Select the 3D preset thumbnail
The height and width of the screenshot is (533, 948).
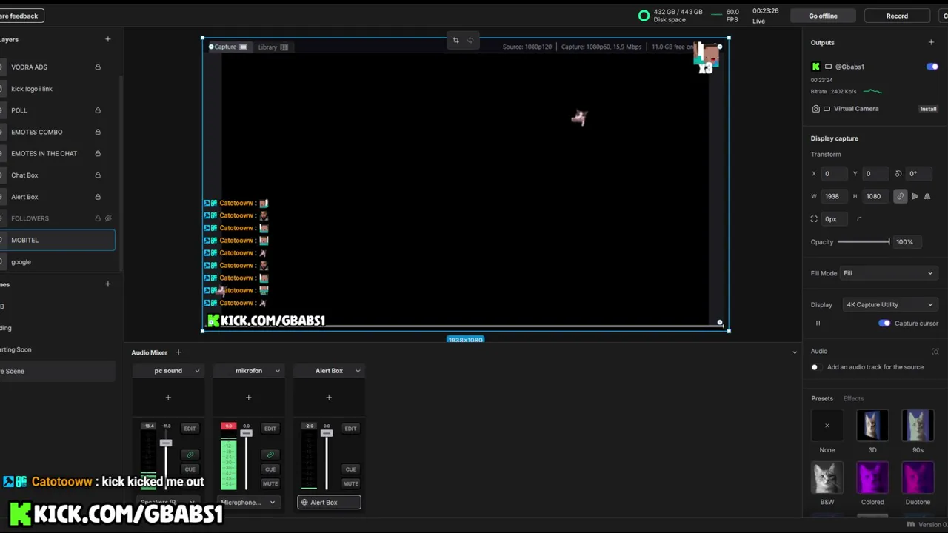(x=872, y=426)
